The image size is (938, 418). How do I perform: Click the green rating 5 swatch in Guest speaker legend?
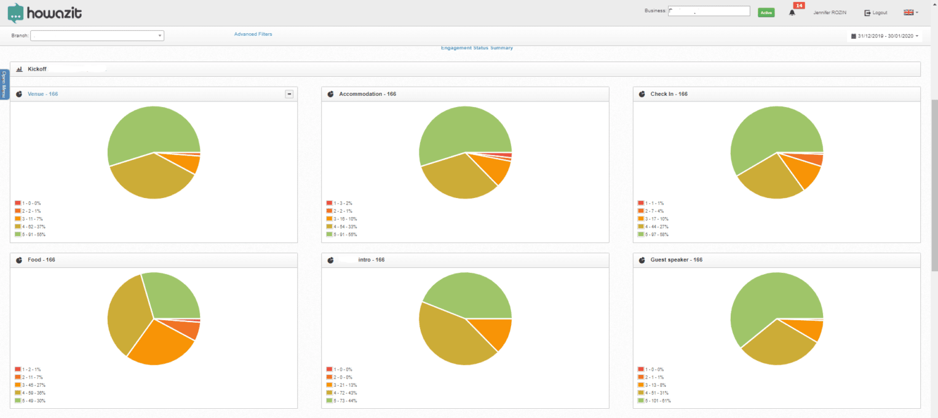(x=641, y=401)
